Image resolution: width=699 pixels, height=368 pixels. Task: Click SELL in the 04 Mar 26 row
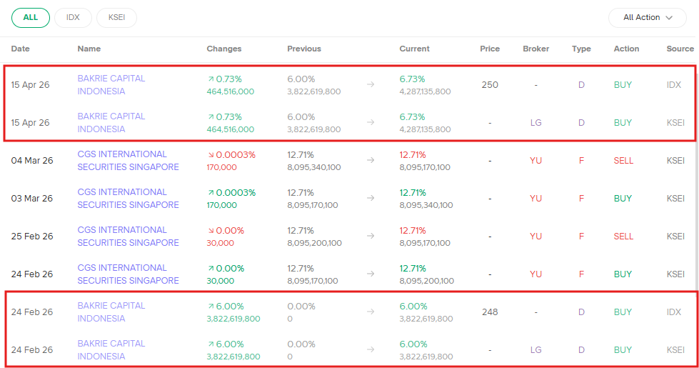(x=623, y=161)
